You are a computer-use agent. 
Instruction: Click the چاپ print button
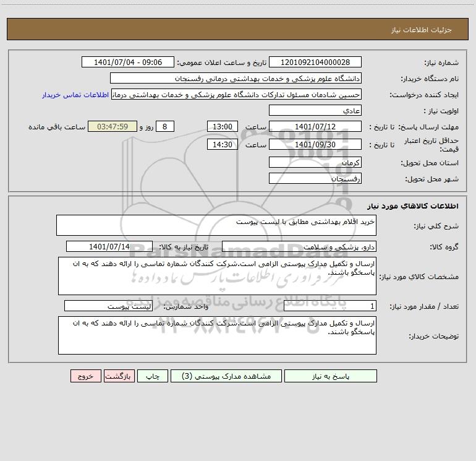pyautogui.click(x=153, y=376)
